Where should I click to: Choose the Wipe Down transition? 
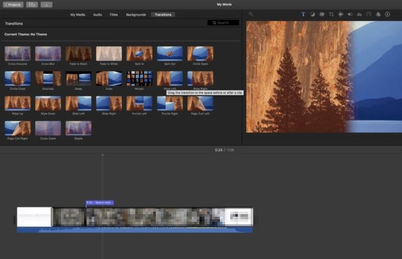pos(48,103)
